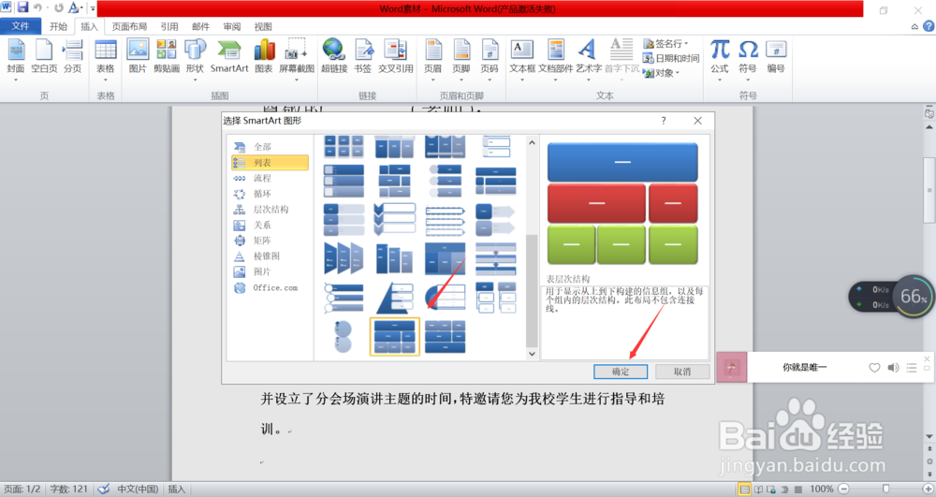Open the Object (对象) dropdown
The width and height of the screenshot is (936, 497).
point(662,73)
